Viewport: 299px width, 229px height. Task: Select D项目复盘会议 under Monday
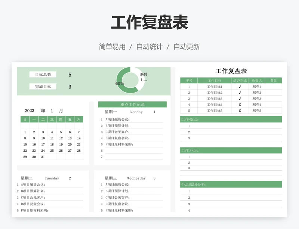[118, 138]
